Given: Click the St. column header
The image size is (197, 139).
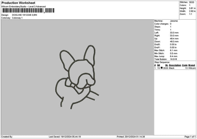Looking at the screenshot, I should 166,65.
